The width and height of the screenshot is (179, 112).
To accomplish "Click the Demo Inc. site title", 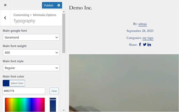I will 81,8.
